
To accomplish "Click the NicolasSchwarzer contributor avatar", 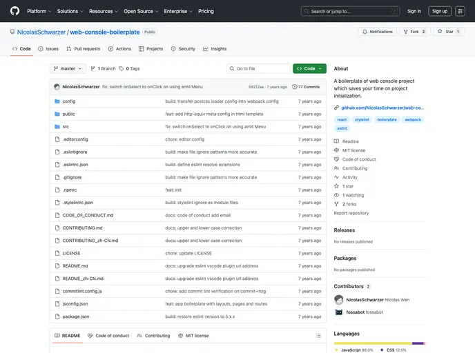I will 339,300.
